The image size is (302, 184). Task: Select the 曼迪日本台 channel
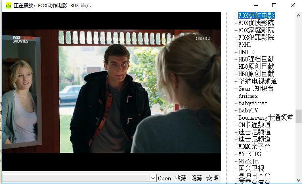click(254, 176)
